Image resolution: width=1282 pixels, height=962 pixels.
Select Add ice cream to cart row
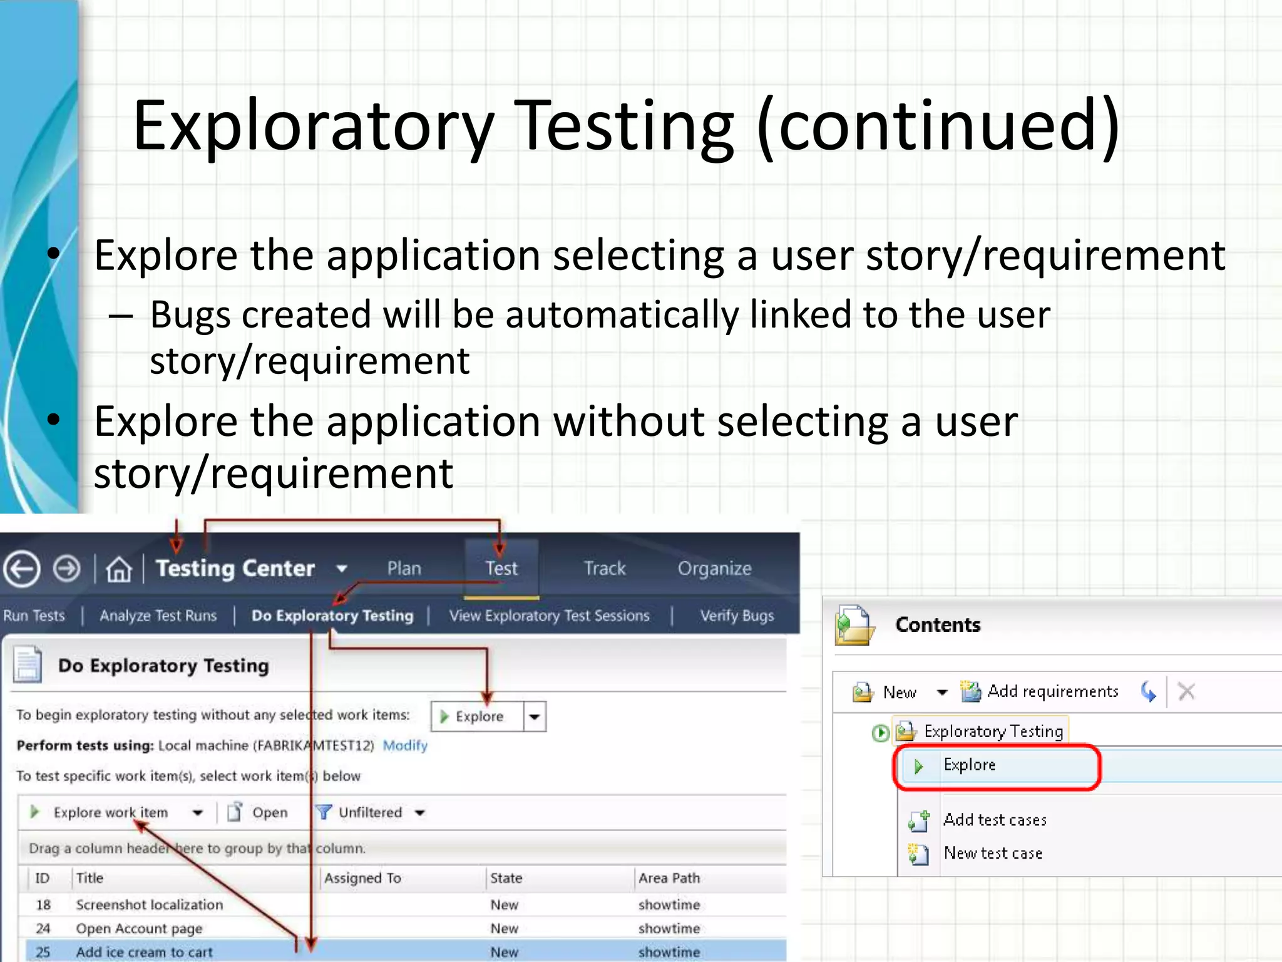pyautogui.click(x=406, y=951)
